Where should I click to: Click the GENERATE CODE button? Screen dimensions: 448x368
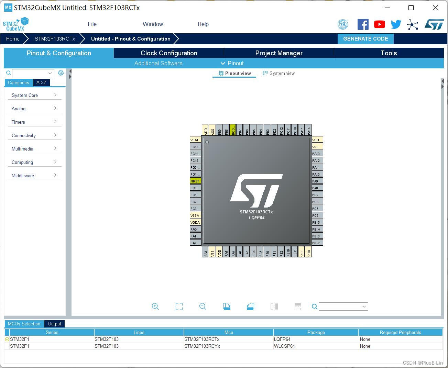(x=365, y=39)
